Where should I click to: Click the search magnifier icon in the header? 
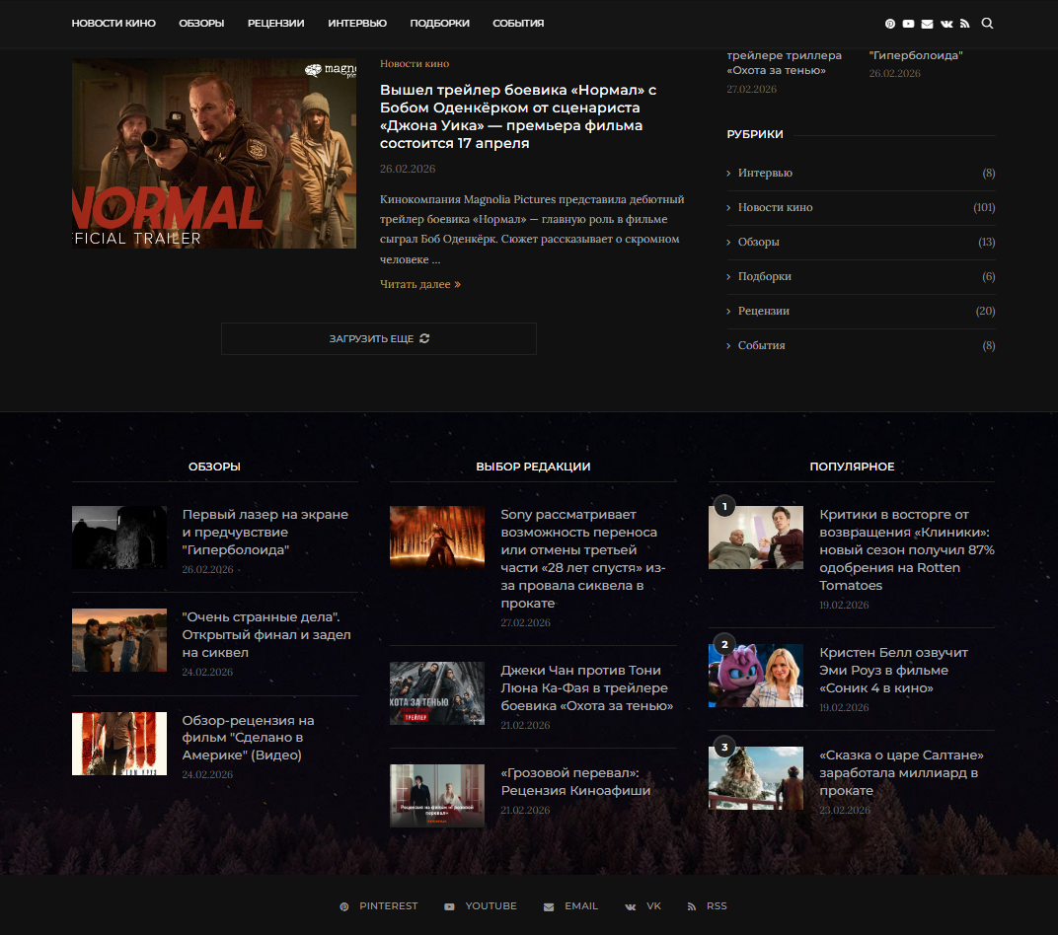(x=987, y=24)
